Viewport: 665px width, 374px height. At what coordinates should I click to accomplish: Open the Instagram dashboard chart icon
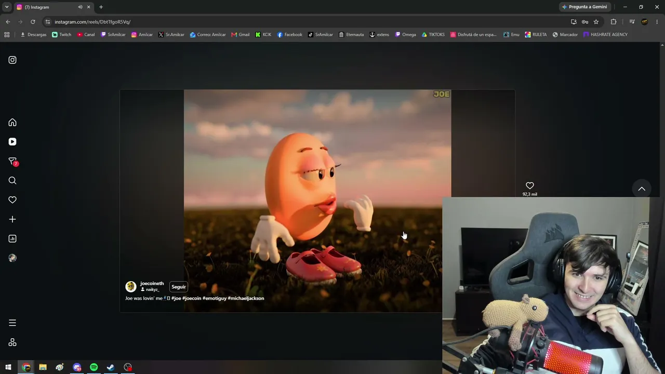tap(12, 238)
